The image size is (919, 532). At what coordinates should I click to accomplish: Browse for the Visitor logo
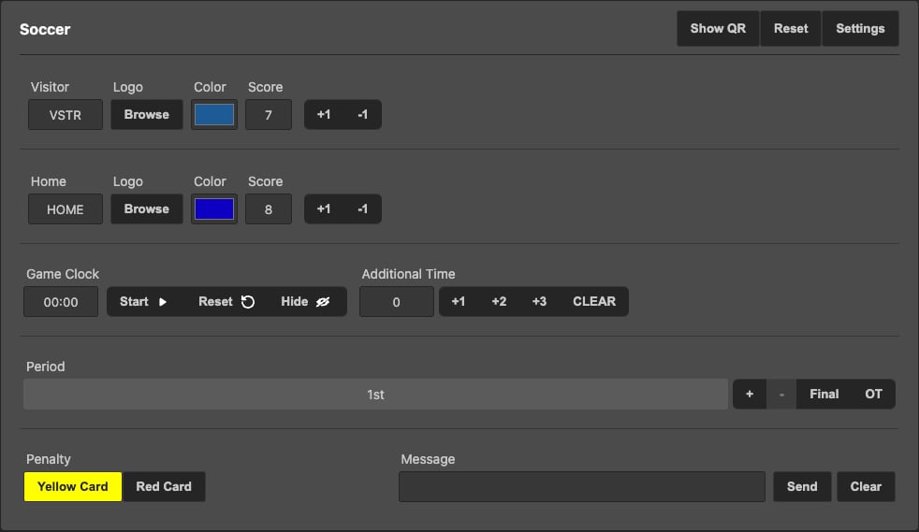147,115
